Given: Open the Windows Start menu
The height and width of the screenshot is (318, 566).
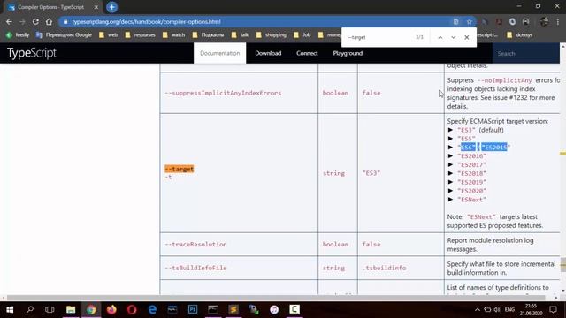Looking at the screenshot, I should pos(10,310).
